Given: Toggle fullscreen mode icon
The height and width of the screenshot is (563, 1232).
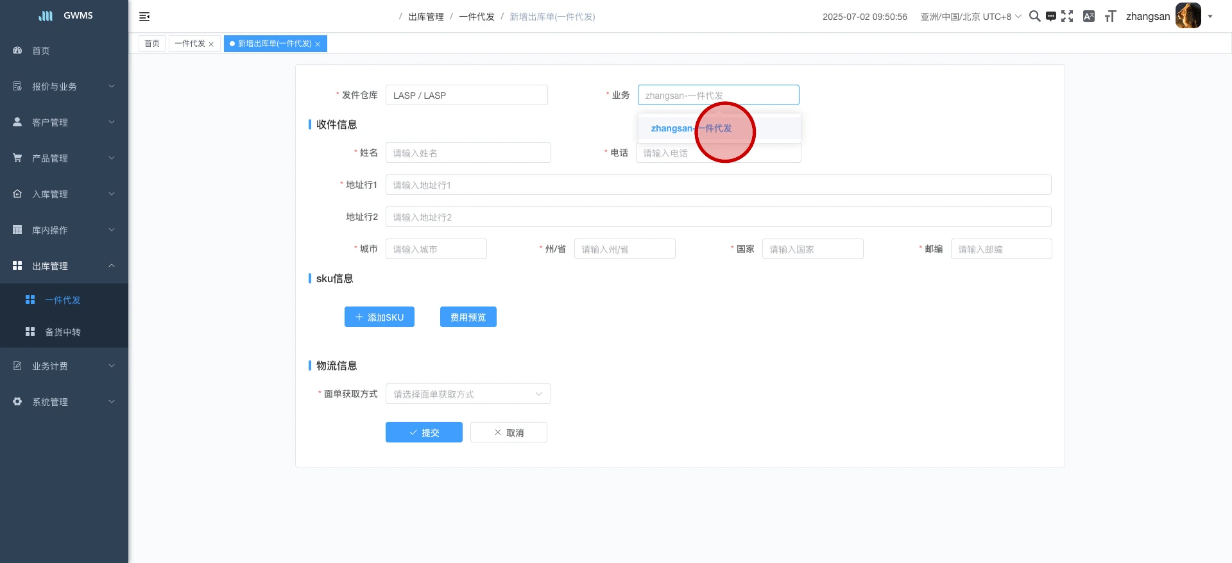Looking at the screenshot, I should (x=1067, y=17).
